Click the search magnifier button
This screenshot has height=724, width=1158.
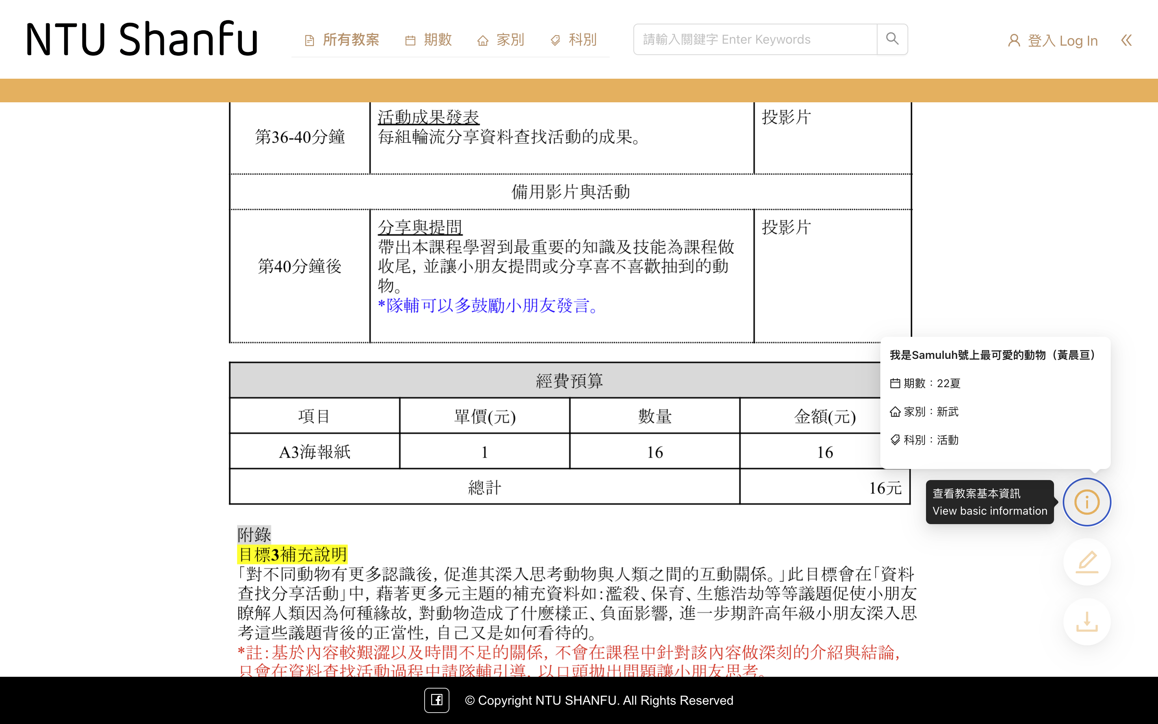pyautogui.click(x=892, y=39)
